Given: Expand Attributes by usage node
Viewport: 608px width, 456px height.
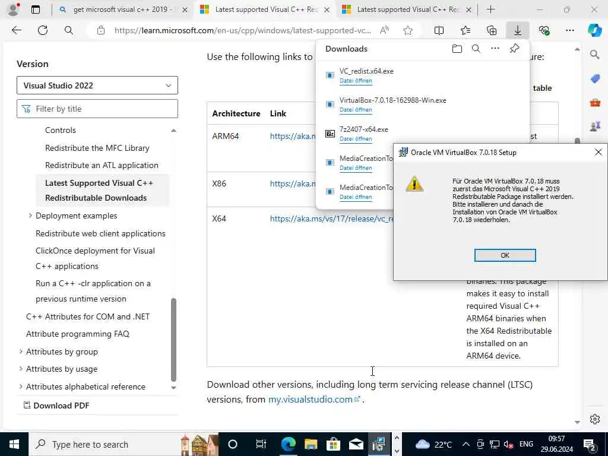Looking at the screenshot, I should coord(21,369).
